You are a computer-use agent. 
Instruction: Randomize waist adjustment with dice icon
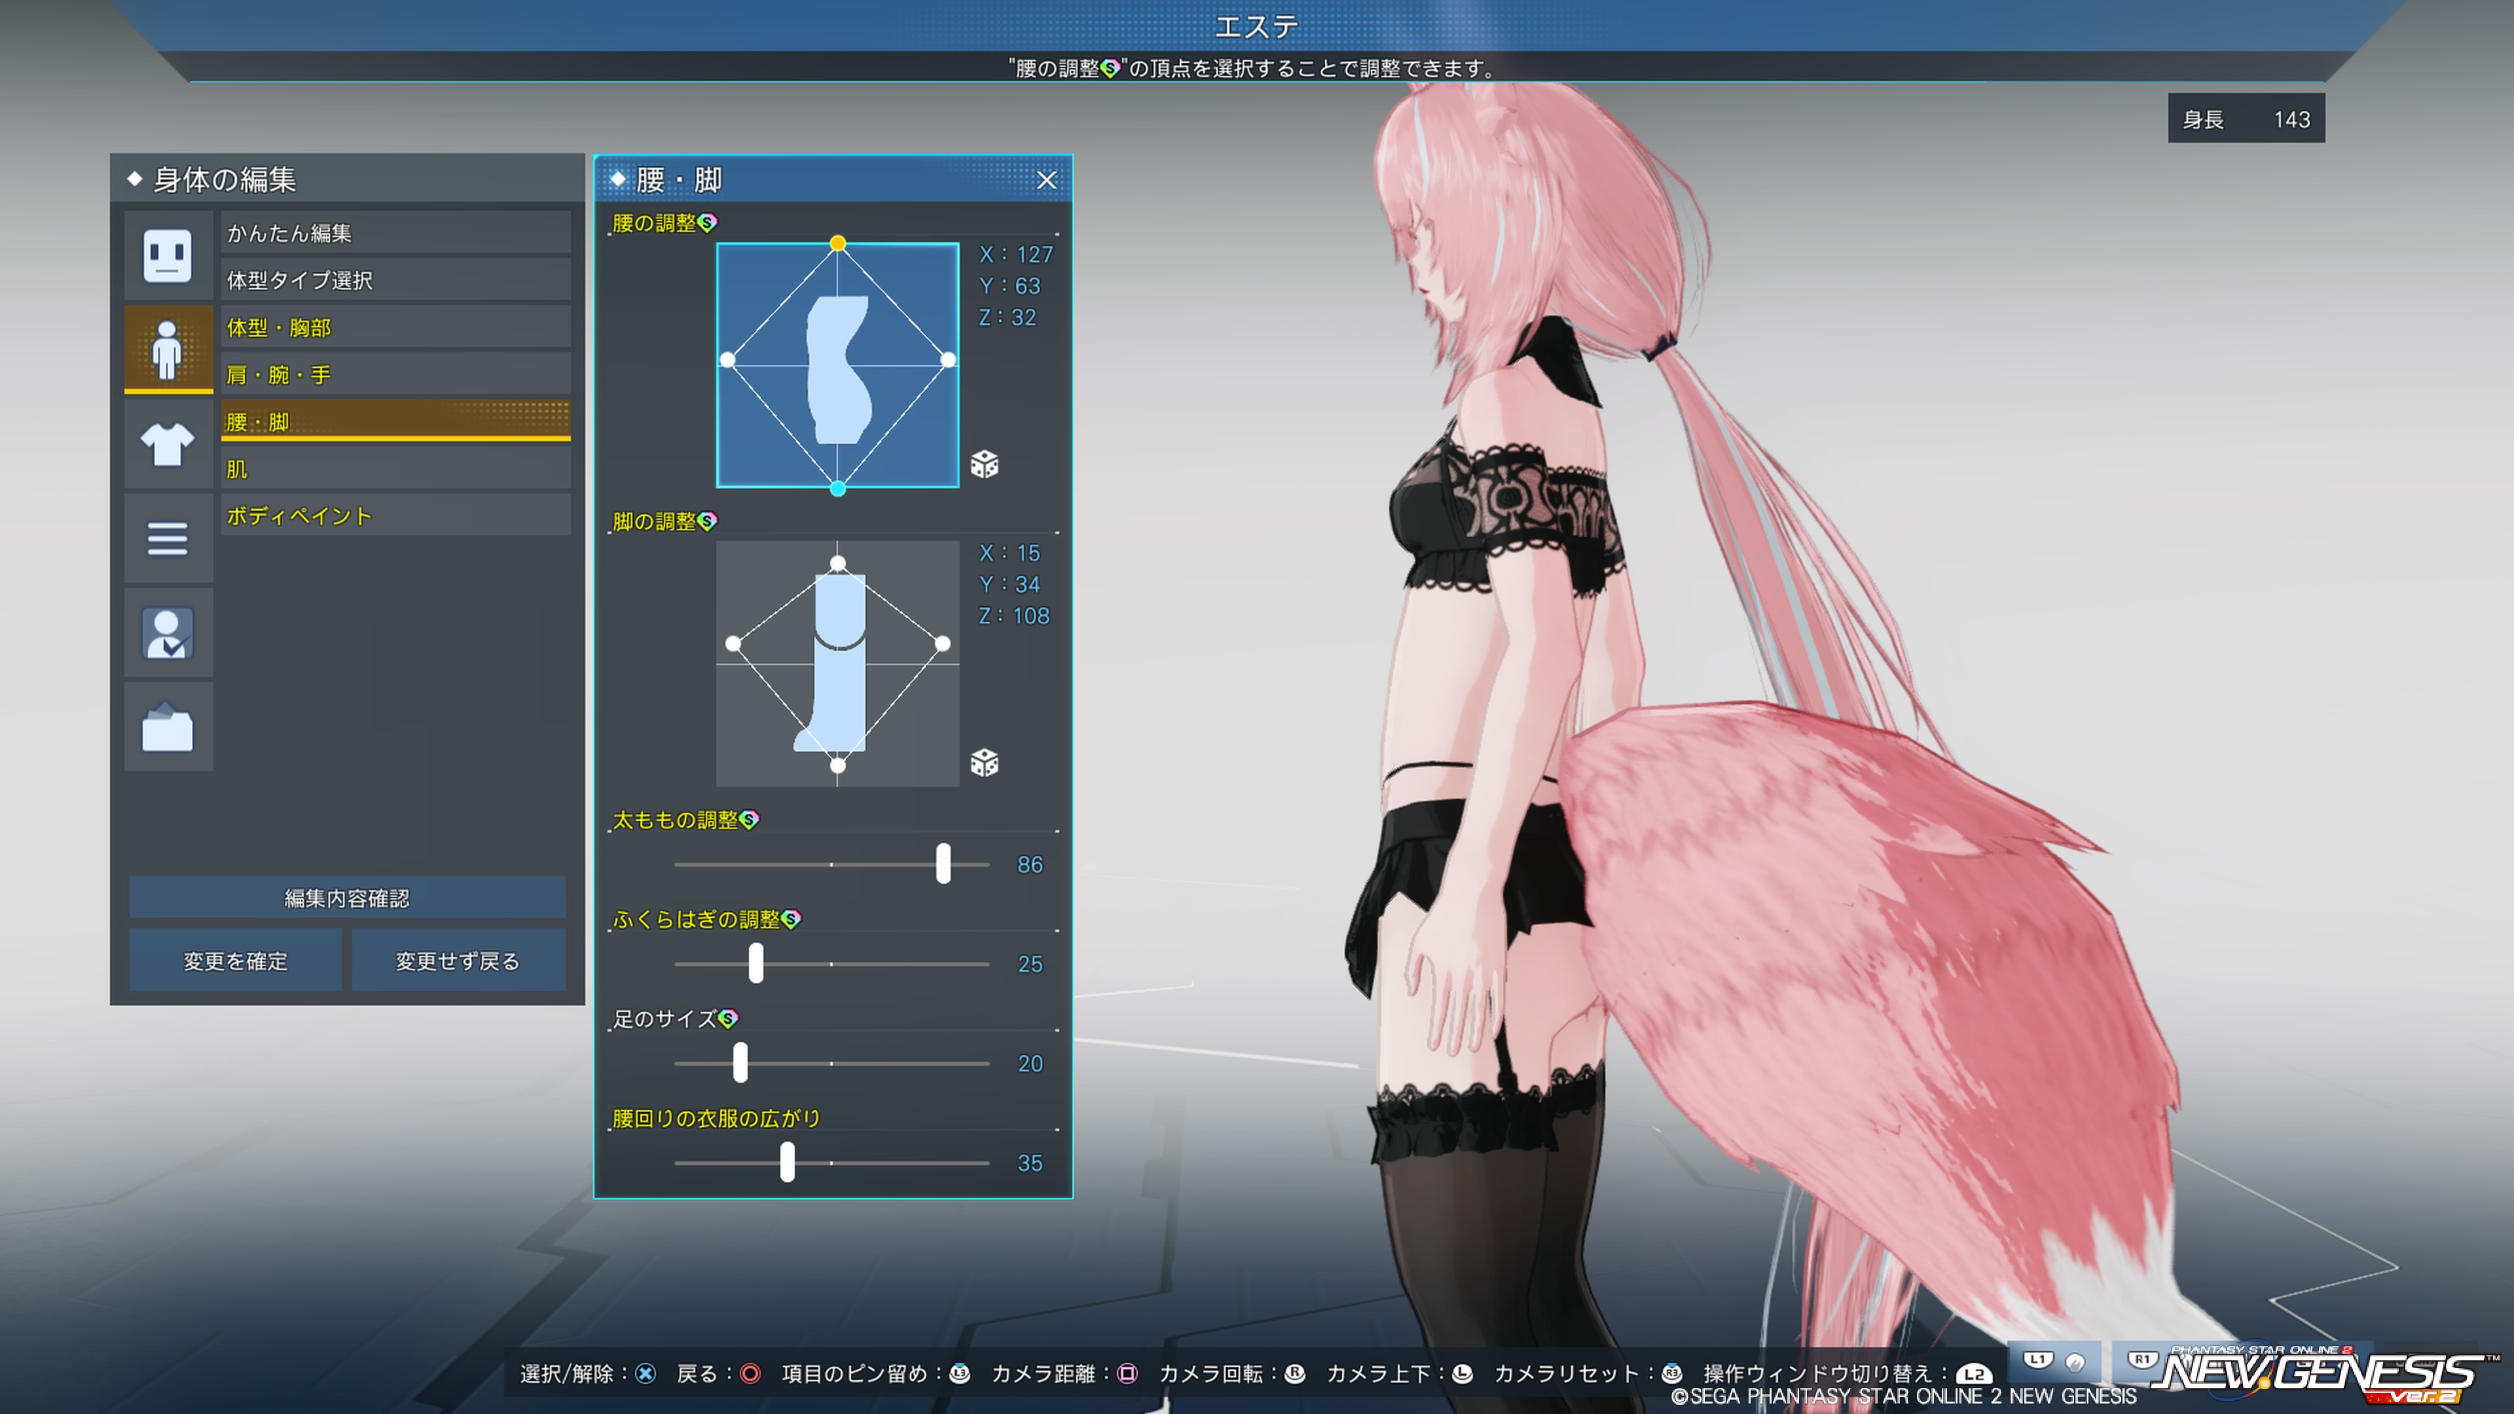[984, 465]
